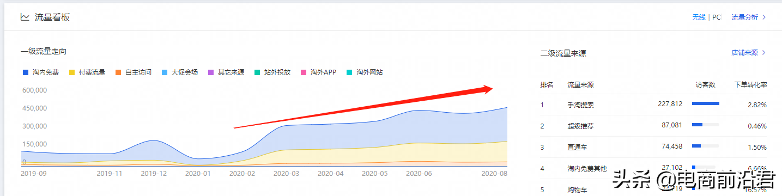Expand the arrow next to 店铺来源

[x=764, y=53]
